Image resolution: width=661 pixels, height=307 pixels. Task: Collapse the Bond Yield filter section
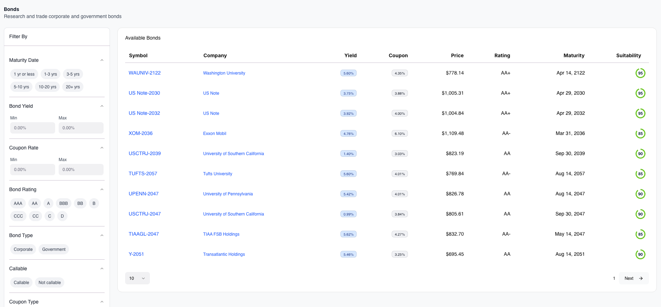point(102,106)
